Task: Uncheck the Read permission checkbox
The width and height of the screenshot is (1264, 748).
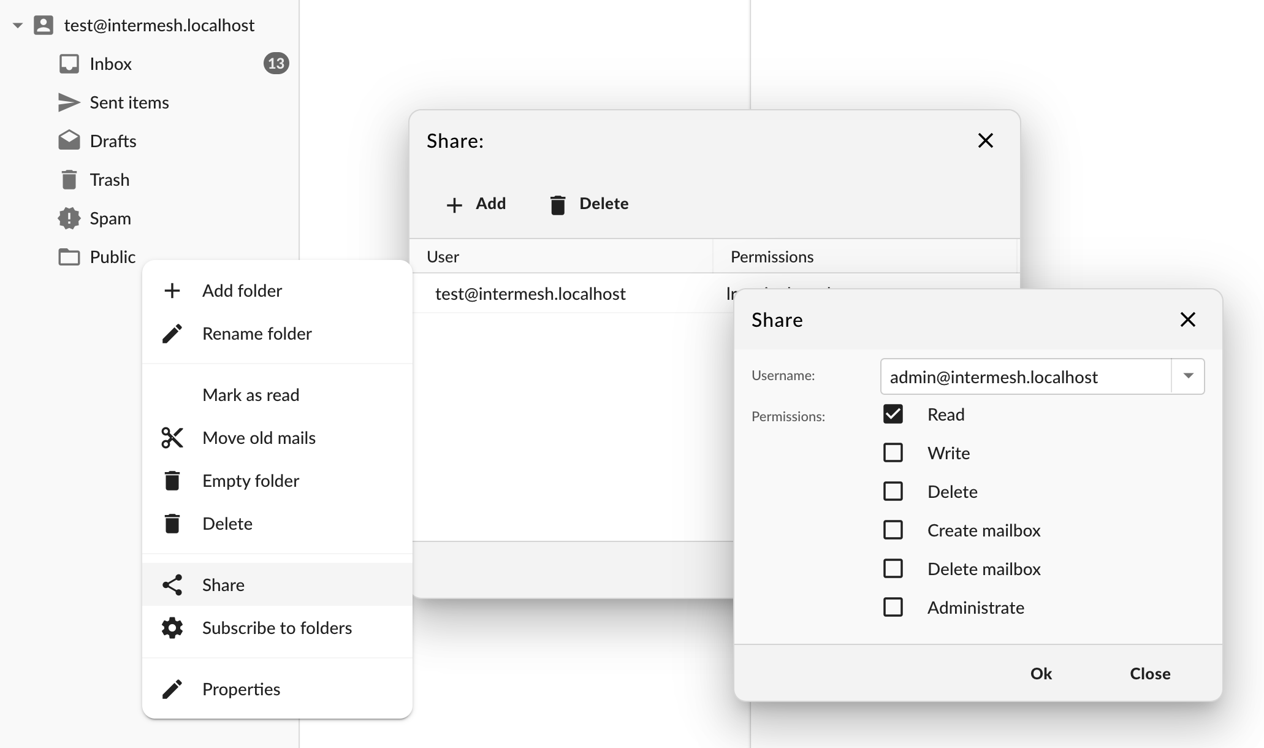Action: pos(893,414)
